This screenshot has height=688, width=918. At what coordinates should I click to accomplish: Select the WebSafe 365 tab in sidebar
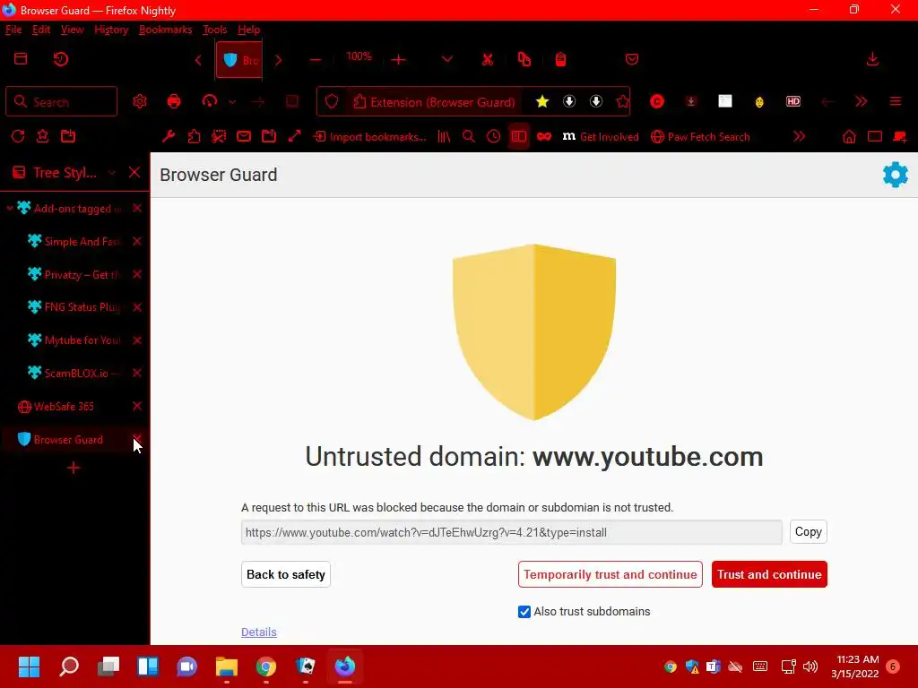64,406
